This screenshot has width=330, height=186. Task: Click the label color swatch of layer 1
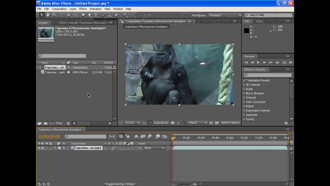59,148
